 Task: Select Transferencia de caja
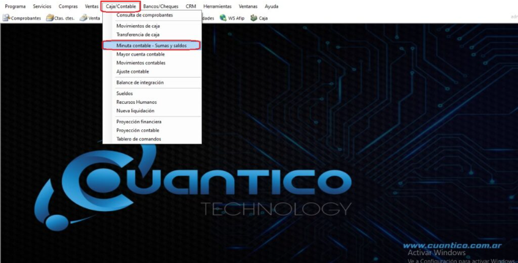click(x=152, y=34)
